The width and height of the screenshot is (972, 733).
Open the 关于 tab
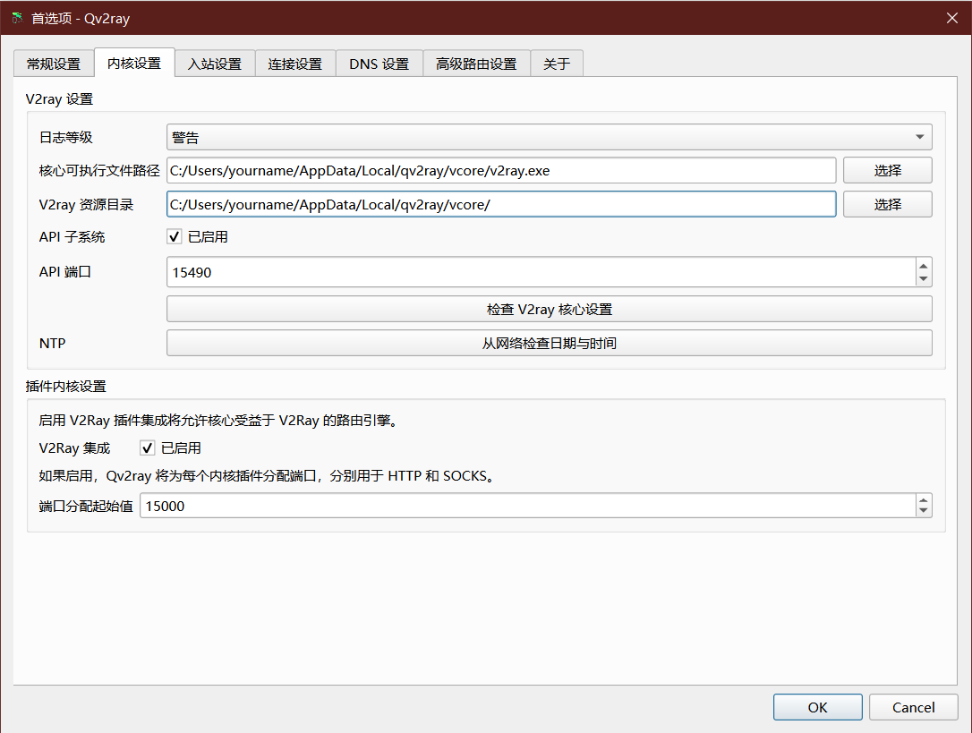[x=556, y=63]
